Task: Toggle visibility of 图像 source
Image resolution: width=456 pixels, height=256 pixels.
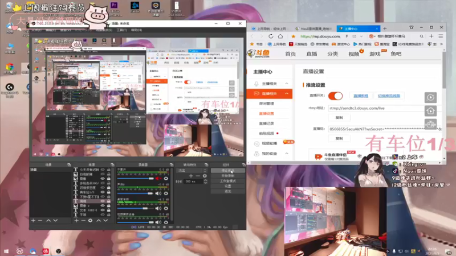Action: click(103, 179)
